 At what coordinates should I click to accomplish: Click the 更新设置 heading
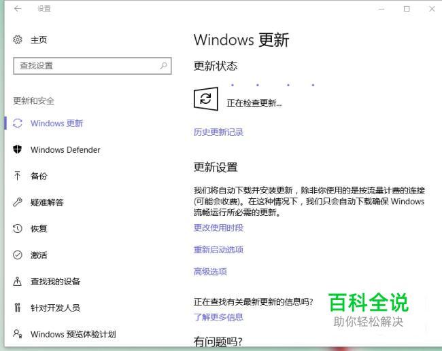tap(216, 167)
